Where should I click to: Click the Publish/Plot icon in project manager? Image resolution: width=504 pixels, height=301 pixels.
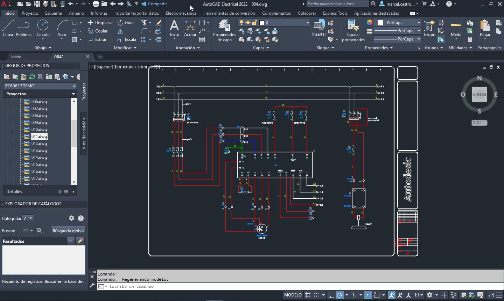(65, 76)
